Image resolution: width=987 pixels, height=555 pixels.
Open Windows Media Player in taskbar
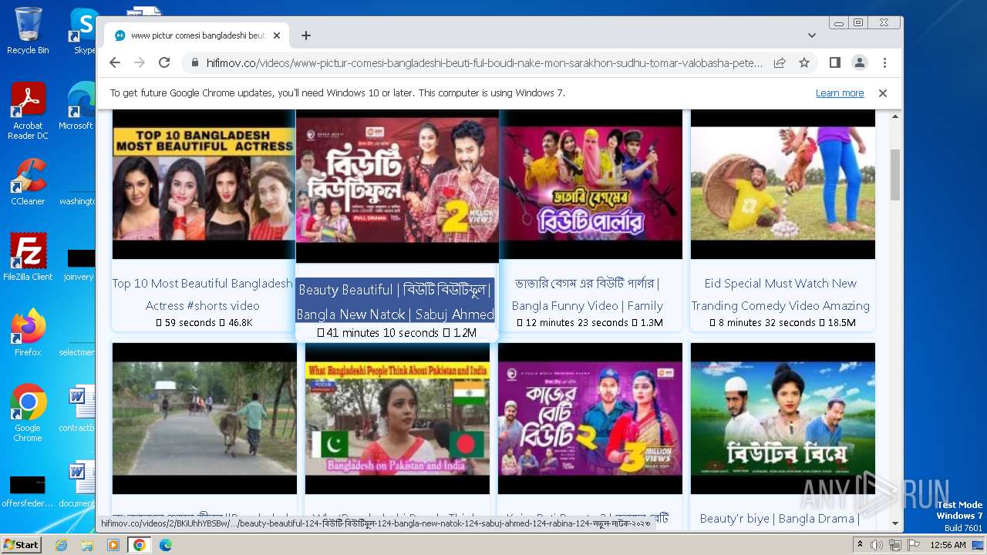click(x=113, y=545)
